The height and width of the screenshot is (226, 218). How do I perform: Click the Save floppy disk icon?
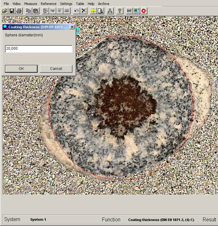point(12,11)
